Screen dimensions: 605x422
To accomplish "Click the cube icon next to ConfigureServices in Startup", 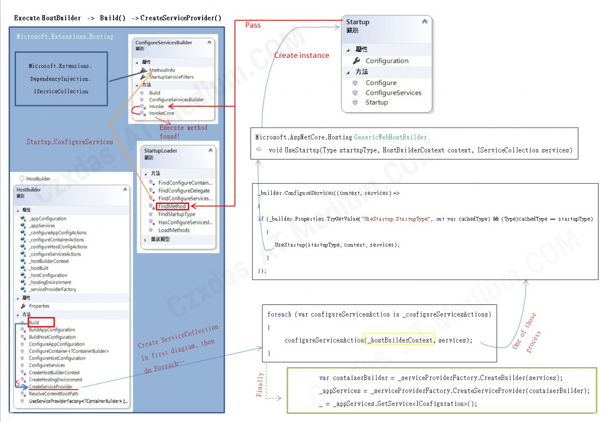I will [x=355, y=93].
